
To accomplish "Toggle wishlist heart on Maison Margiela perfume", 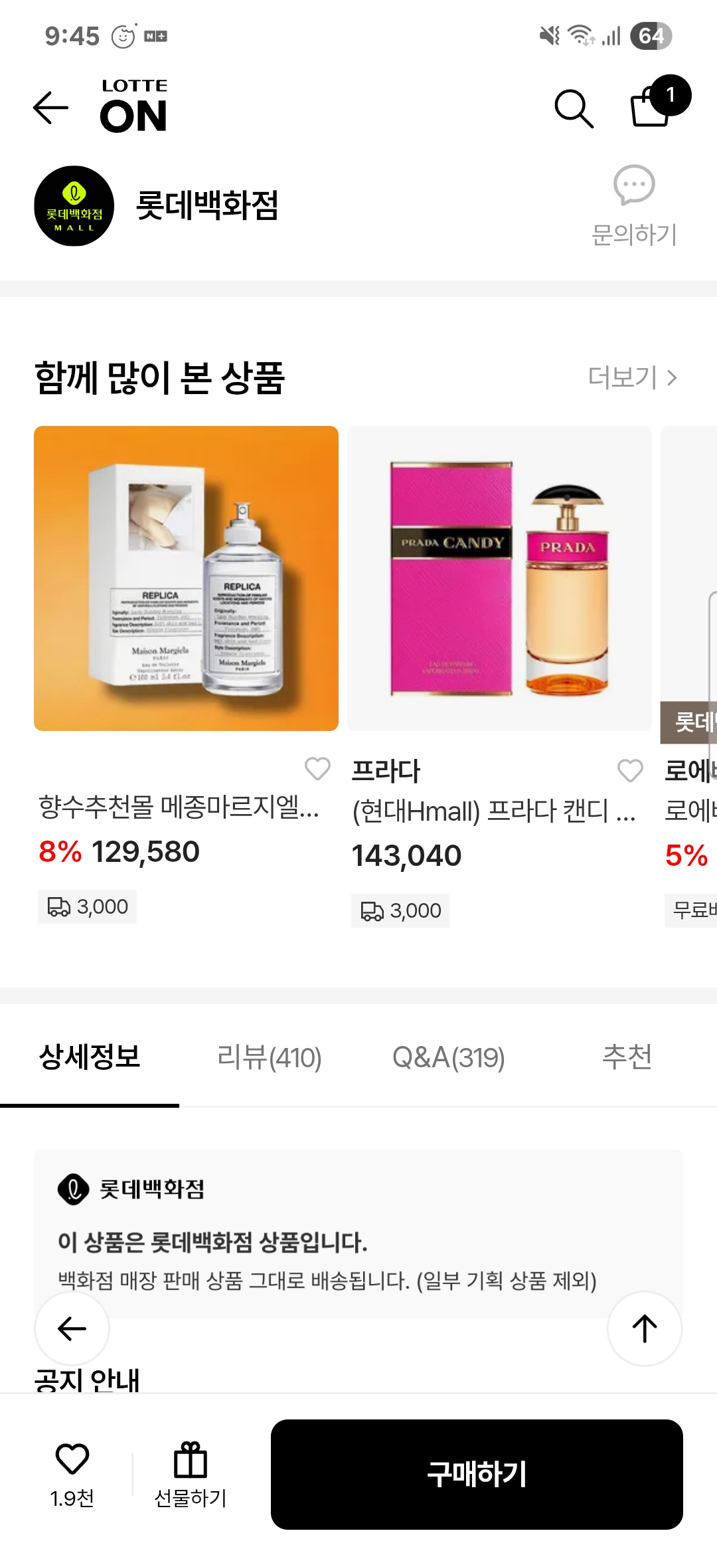I will 317,769.
